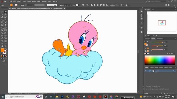177x99 pixels.
Task: Open the Symbols club-shaped icon in dock
Action: tap(142, 18)
